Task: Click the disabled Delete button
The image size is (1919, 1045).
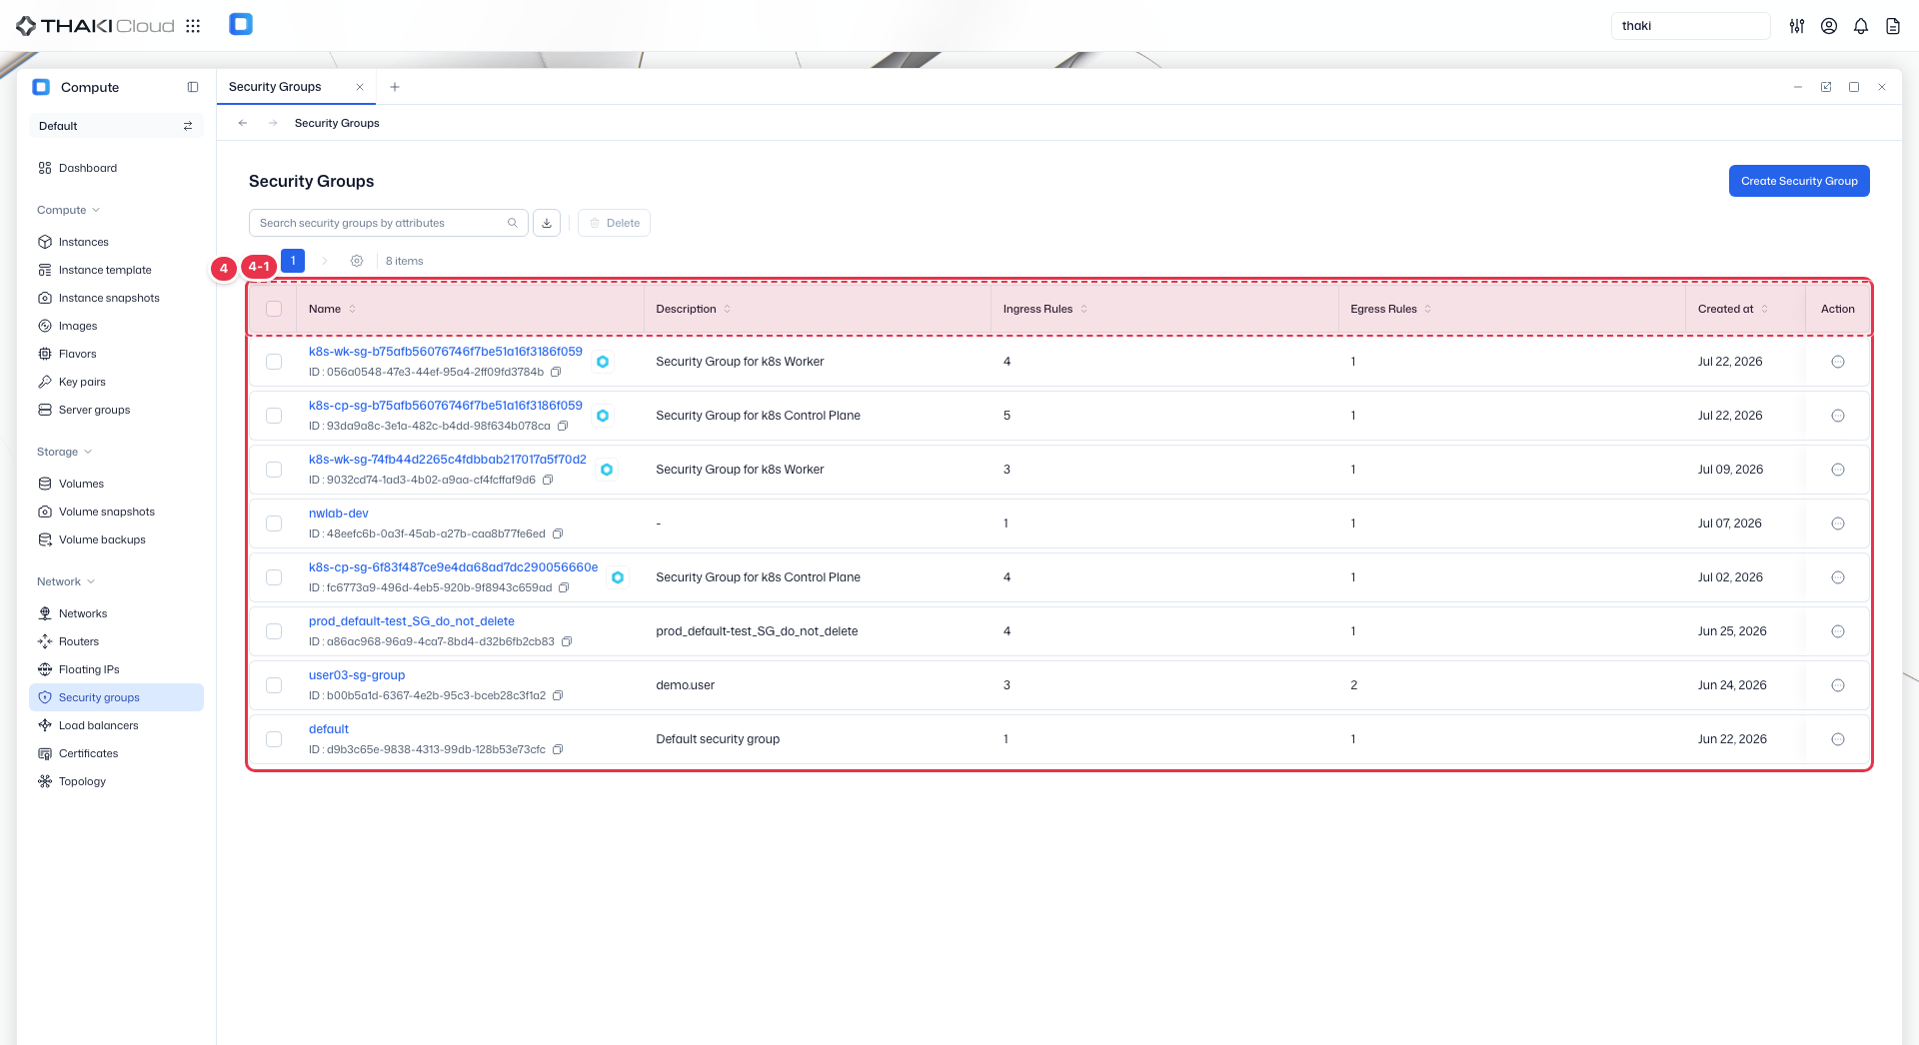Action: pos(614,223)
